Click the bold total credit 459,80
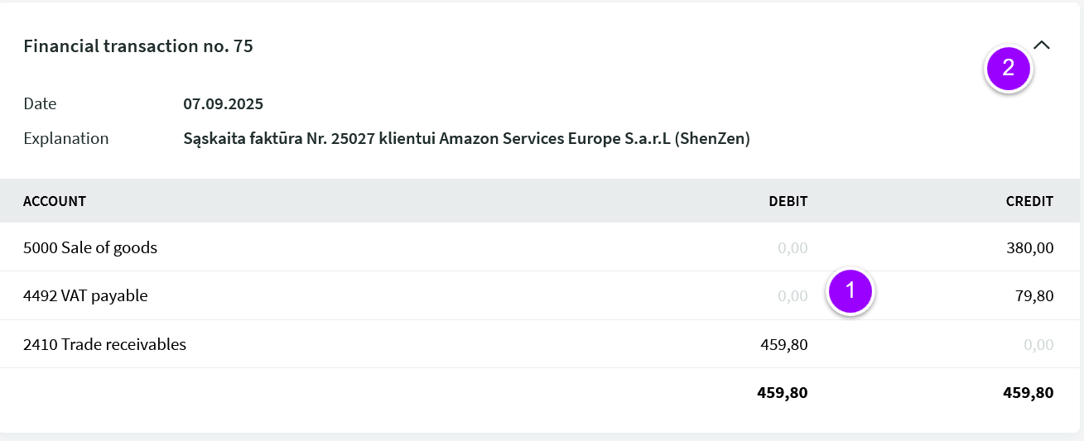 coord(1029,393)
